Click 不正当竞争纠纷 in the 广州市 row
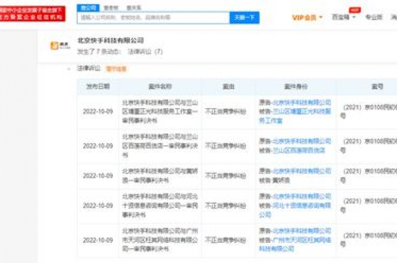The width and height of the screenshot is (397, 263). click(x=225, y=240)
